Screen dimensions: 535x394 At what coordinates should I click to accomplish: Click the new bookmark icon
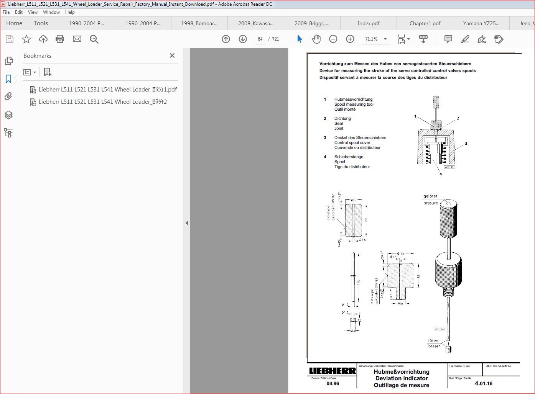[48, 72]
